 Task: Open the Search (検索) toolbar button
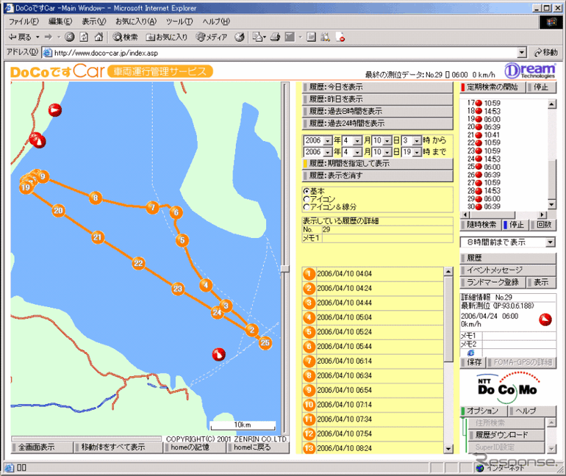[x=125, y=37]
